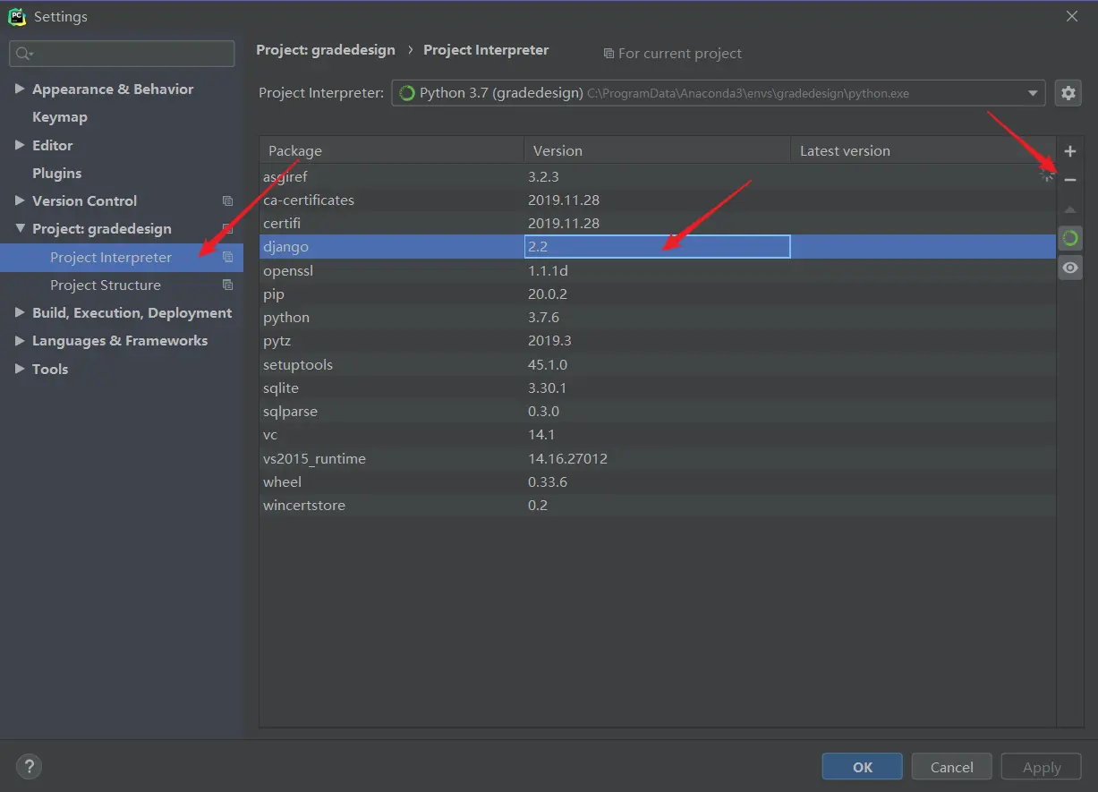Expand Build, Execution, Deployment section
The image size is (1098, 792).
click(x=20, y=312)
